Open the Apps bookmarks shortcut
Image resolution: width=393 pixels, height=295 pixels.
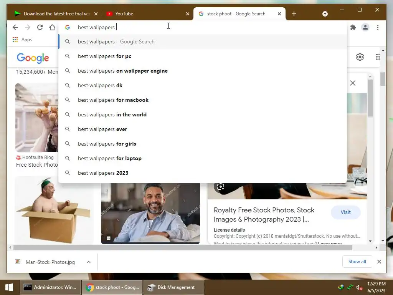click(x=22, y=40)
